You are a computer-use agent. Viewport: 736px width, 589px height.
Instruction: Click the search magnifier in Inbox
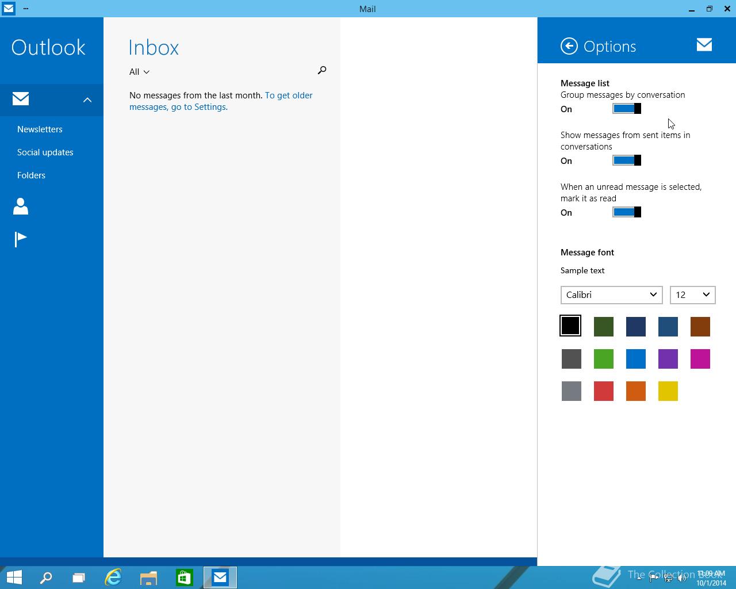point(322,70)
